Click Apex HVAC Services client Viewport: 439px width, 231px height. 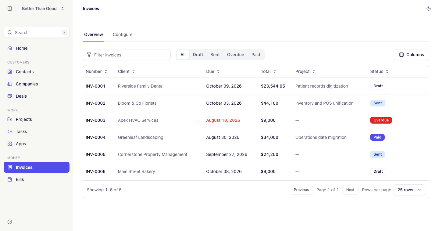click(x=138, y=120)
